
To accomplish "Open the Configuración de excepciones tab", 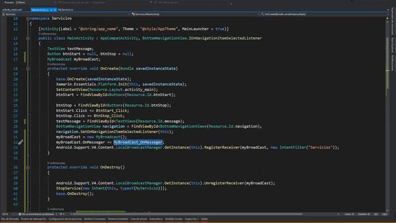I will pyautogui.click(x=65, y=219).
